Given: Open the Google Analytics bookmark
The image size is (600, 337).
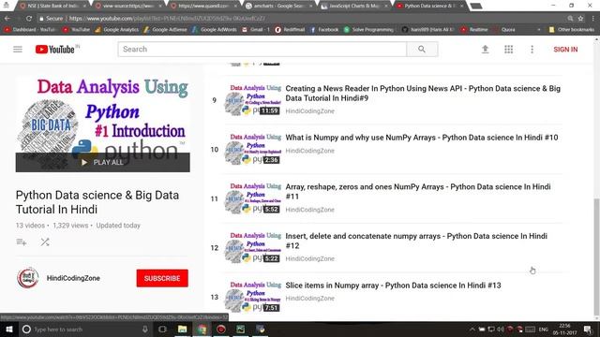Looking at the screenshot, I should (116, 29).
